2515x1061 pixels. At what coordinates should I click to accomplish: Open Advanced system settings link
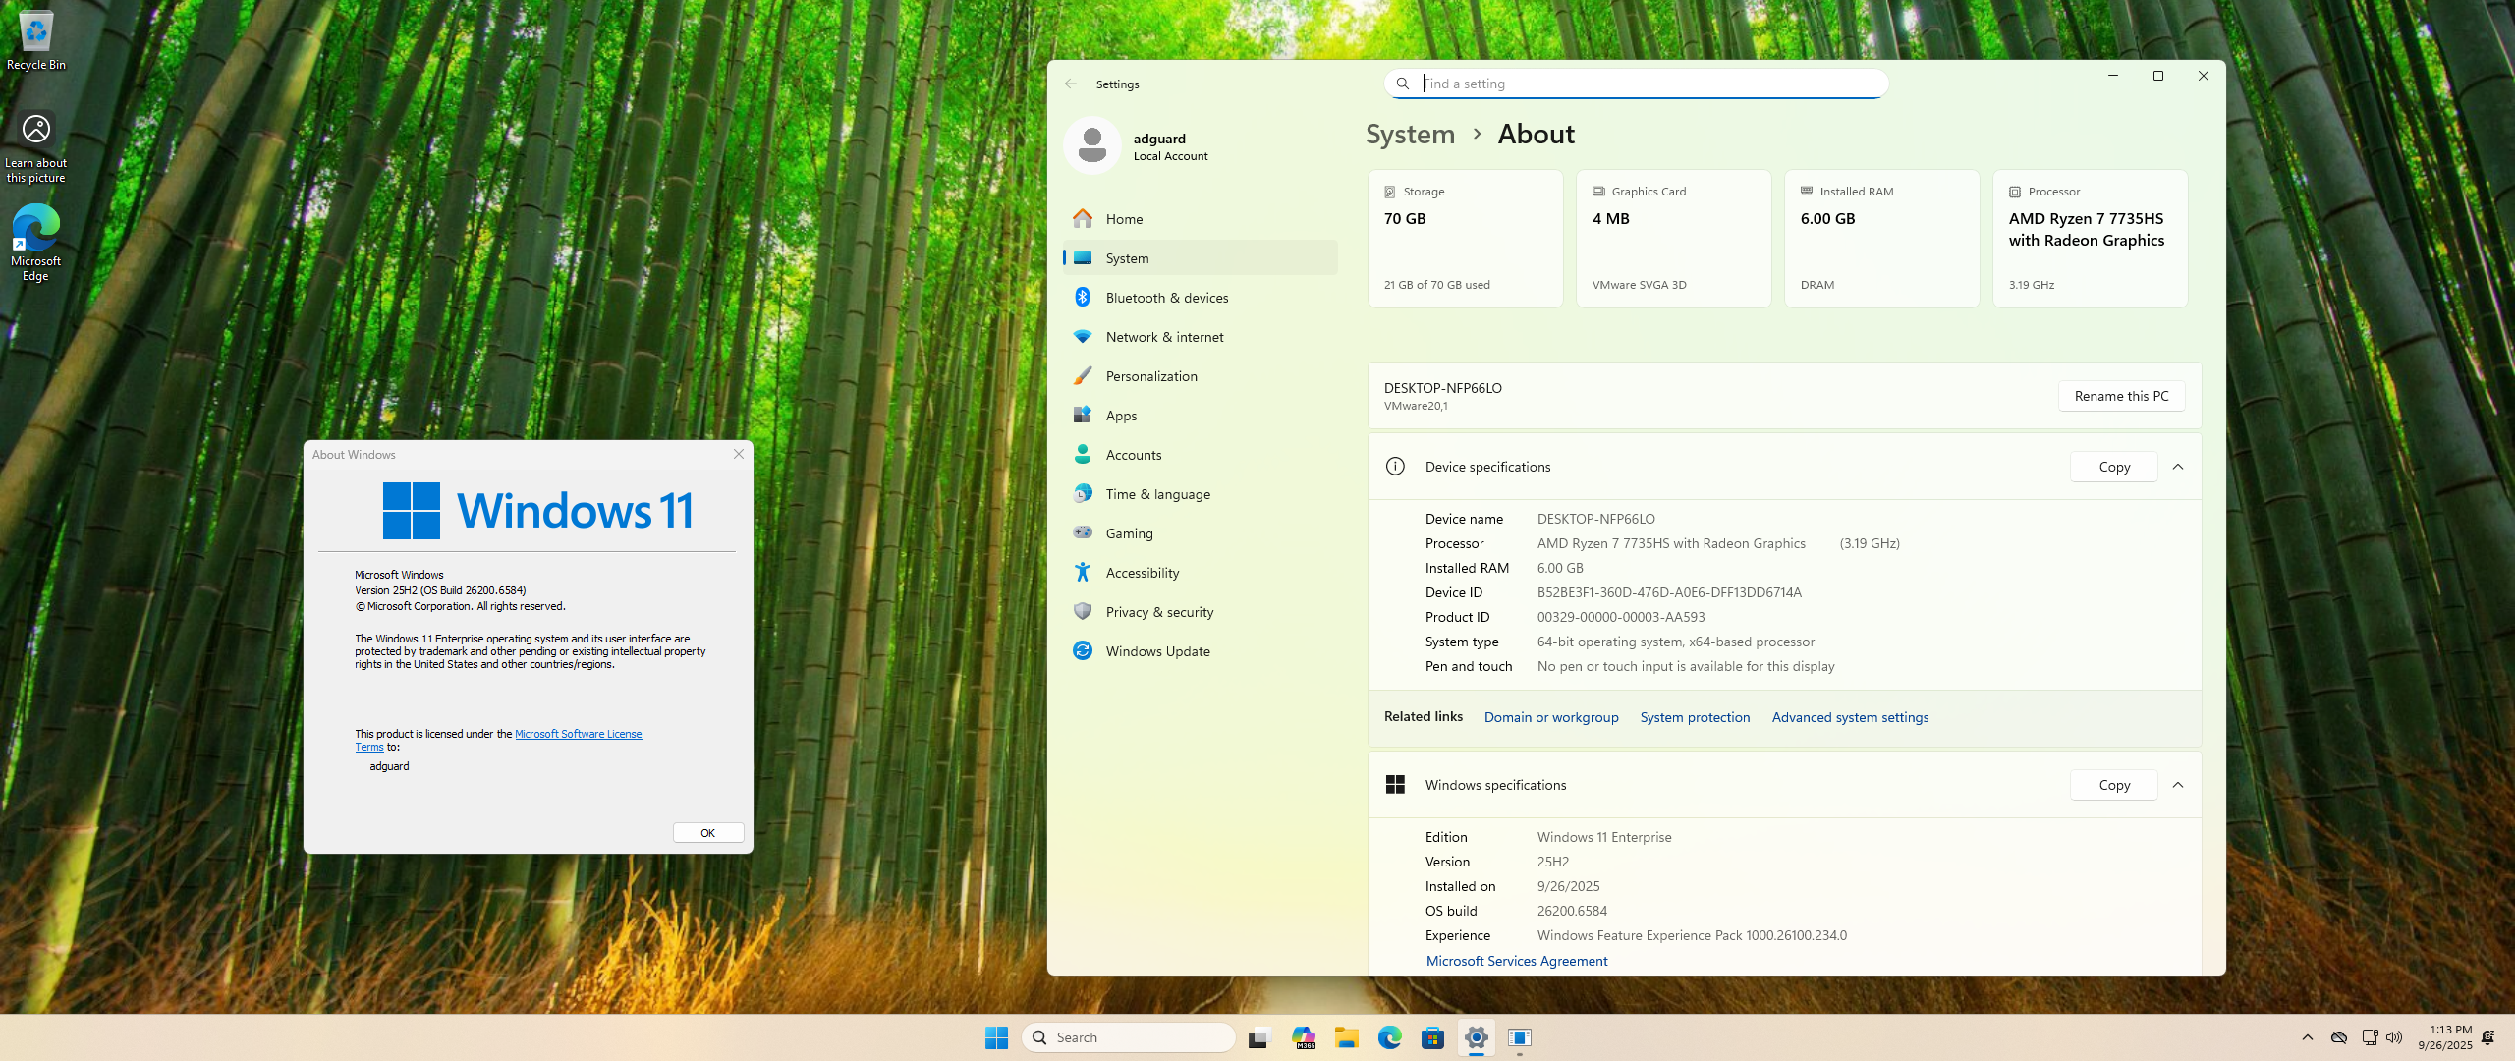point(1850,717)
